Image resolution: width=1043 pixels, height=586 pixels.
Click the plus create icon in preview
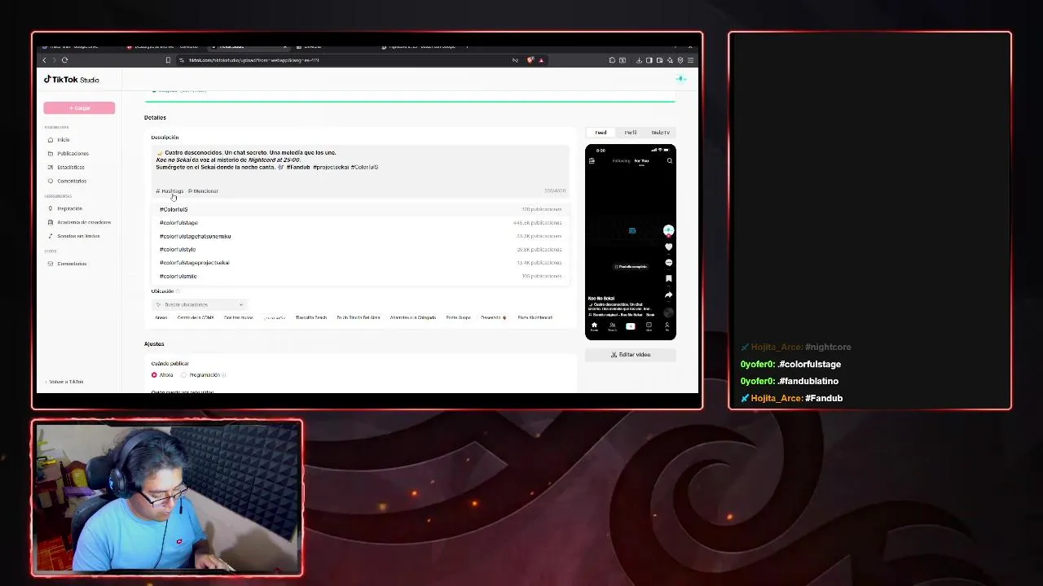(630, 326)
